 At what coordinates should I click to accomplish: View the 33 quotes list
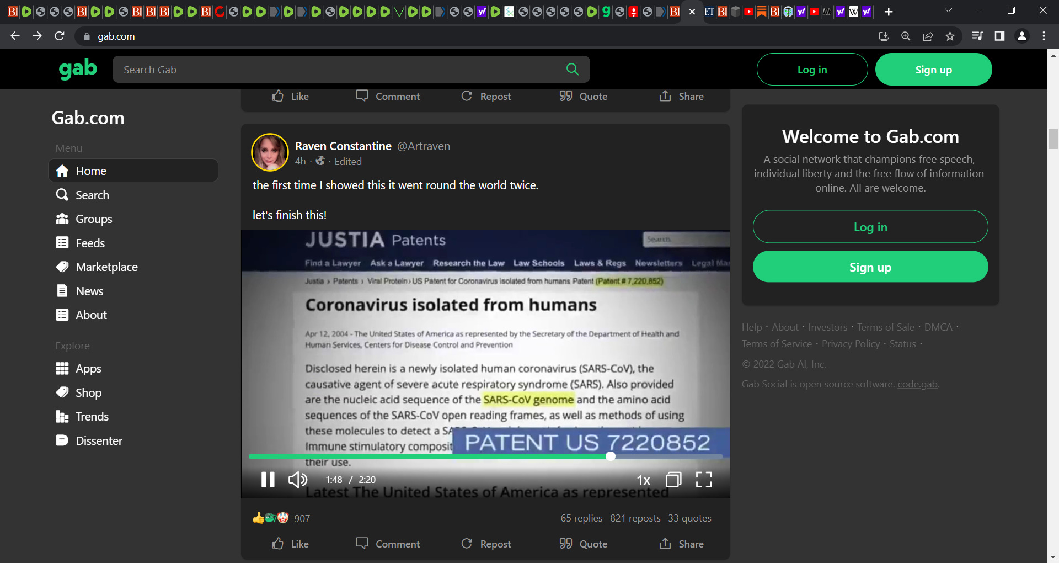(689, 518)
